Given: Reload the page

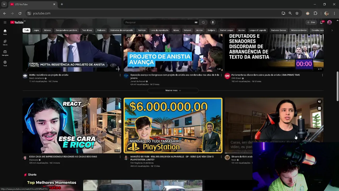Looking at the screenshot, I should (20, 13).
